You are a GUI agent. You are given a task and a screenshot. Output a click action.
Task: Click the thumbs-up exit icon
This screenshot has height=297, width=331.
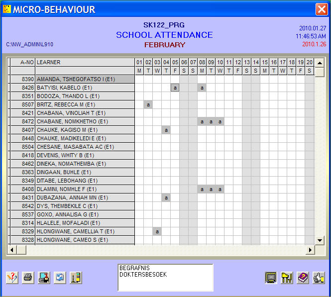(x=319, y=278)
